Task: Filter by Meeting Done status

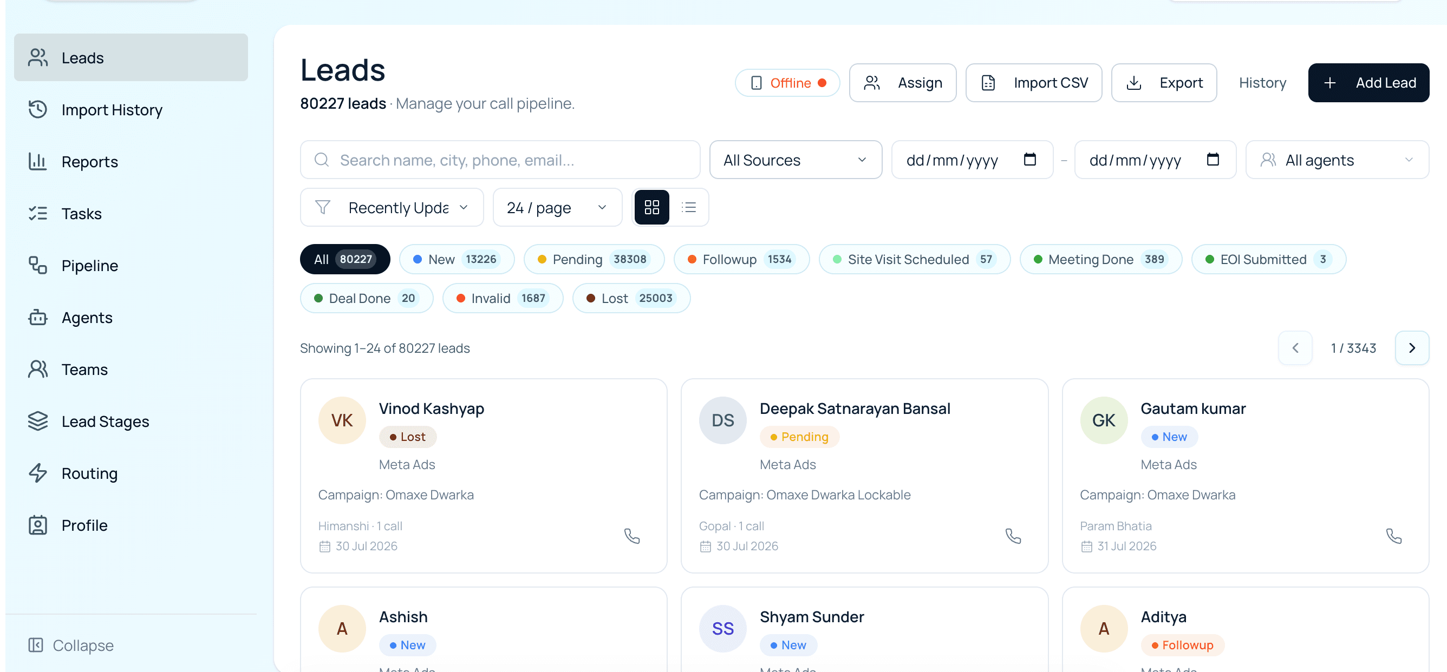Action: click(1101, 259)
